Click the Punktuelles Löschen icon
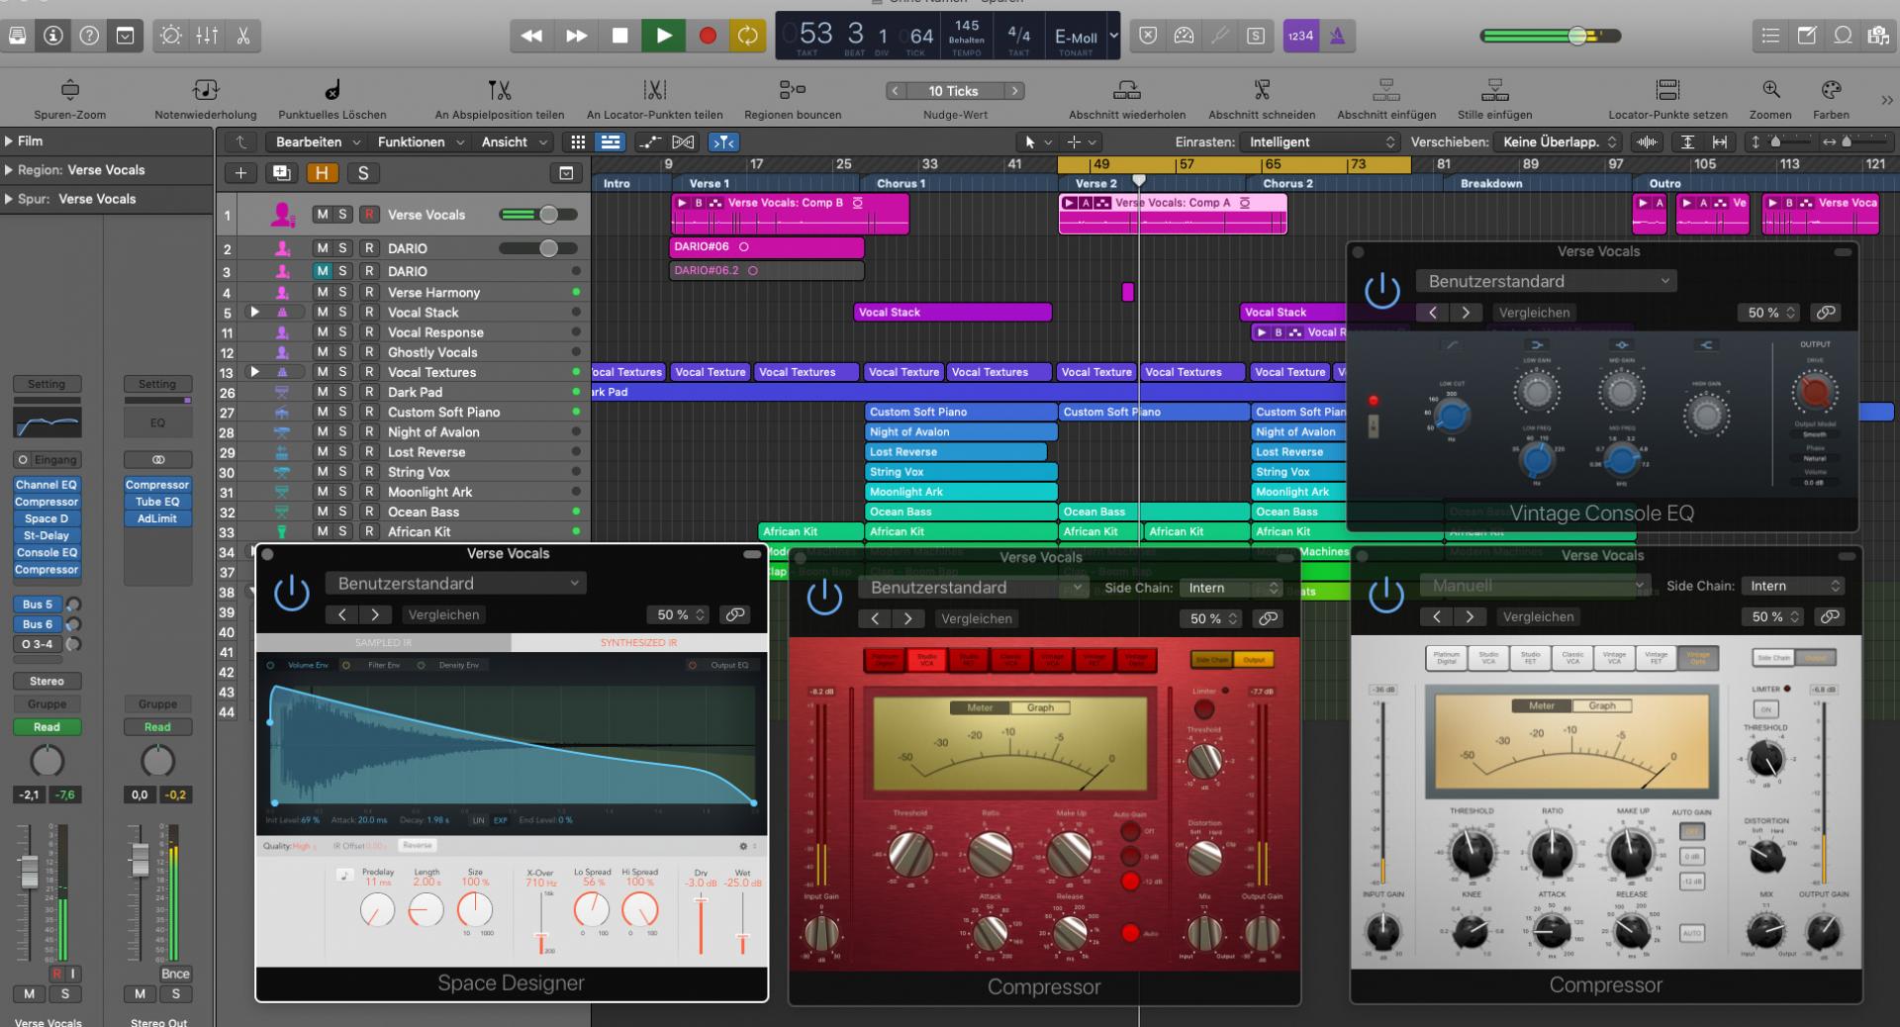Image resolution: width=1900 pixels, height=1027 pixels. 332,90
